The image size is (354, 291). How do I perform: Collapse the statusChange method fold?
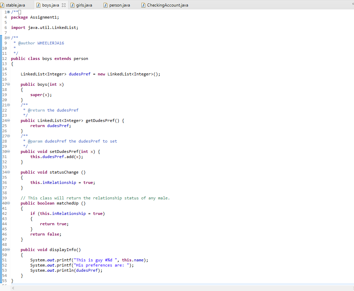(8, 172)
